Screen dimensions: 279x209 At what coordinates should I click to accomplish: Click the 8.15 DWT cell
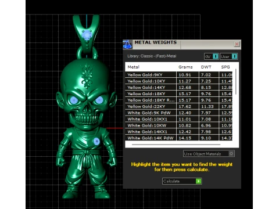tap(209, 87)
